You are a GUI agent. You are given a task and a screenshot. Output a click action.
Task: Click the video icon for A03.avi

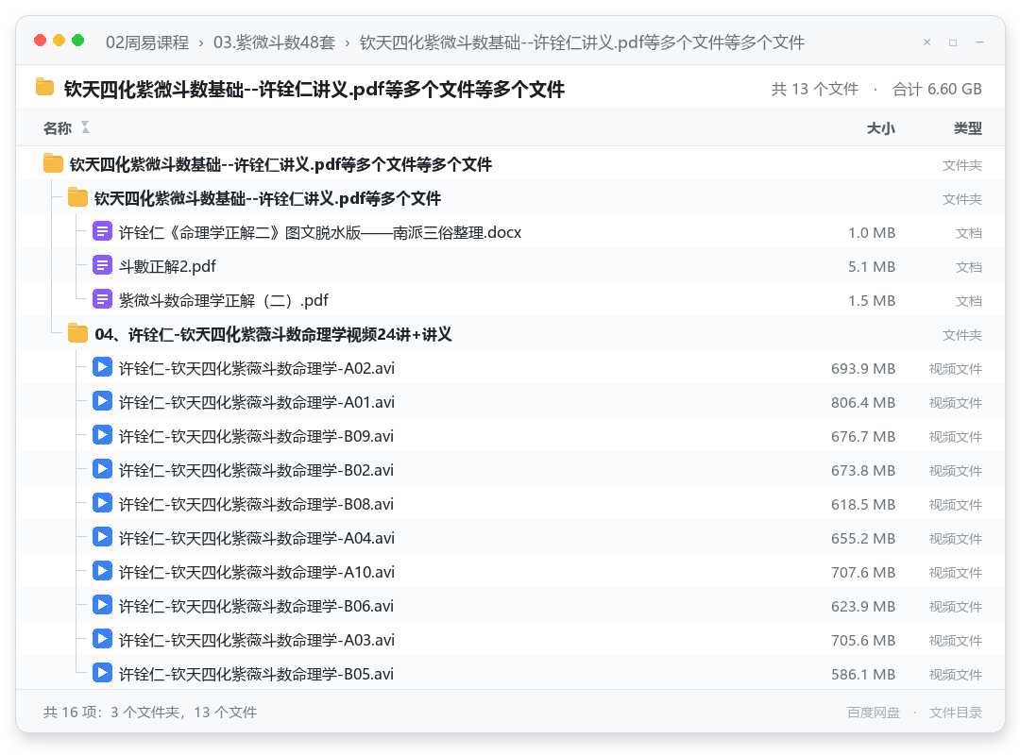(x=102, y=639)
